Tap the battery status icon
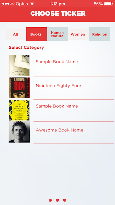115x205 pixels. pyautogui.click(x=109, y=4)
